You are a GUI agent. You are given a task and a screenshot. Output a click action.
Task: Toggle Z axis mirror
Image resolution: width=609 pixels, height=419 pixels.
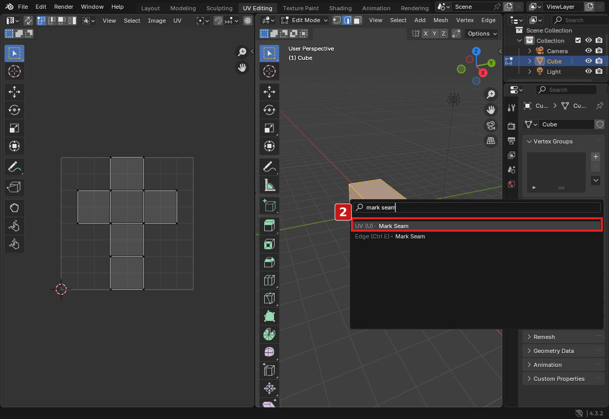[443, 34]
